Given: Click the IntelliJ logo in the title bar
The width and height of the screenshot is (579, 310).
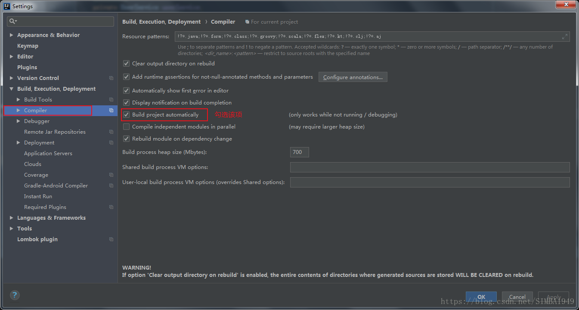Looking at the screenshot, I should point(6,6).
